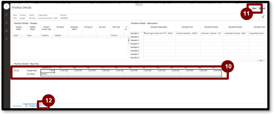Collapse the upper panels with the up arrow
Image resolution: width=274 pixels, height=114 pixels.
[261, 60]
